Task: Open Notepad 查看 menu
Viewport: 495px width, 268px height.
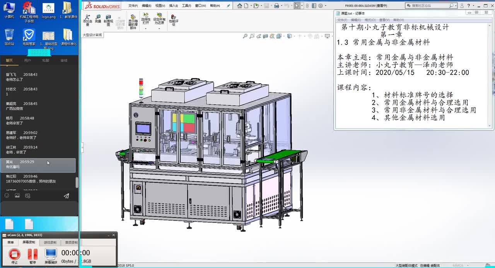Action: pyautogui.click(x=384, y=20)
